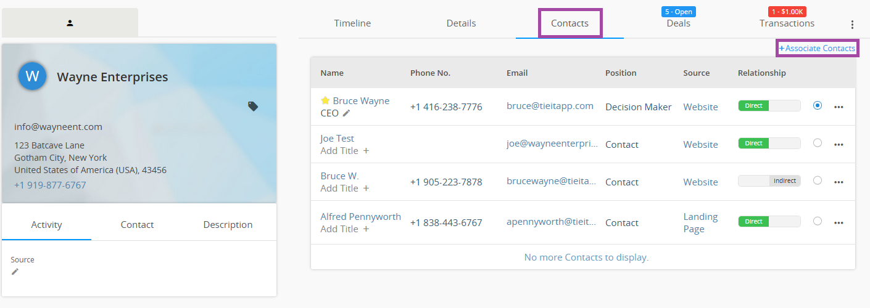Click the tag icon on Wayne Enterprises card
The width and height of the screenshot is (870, 308).
(253, 107)
